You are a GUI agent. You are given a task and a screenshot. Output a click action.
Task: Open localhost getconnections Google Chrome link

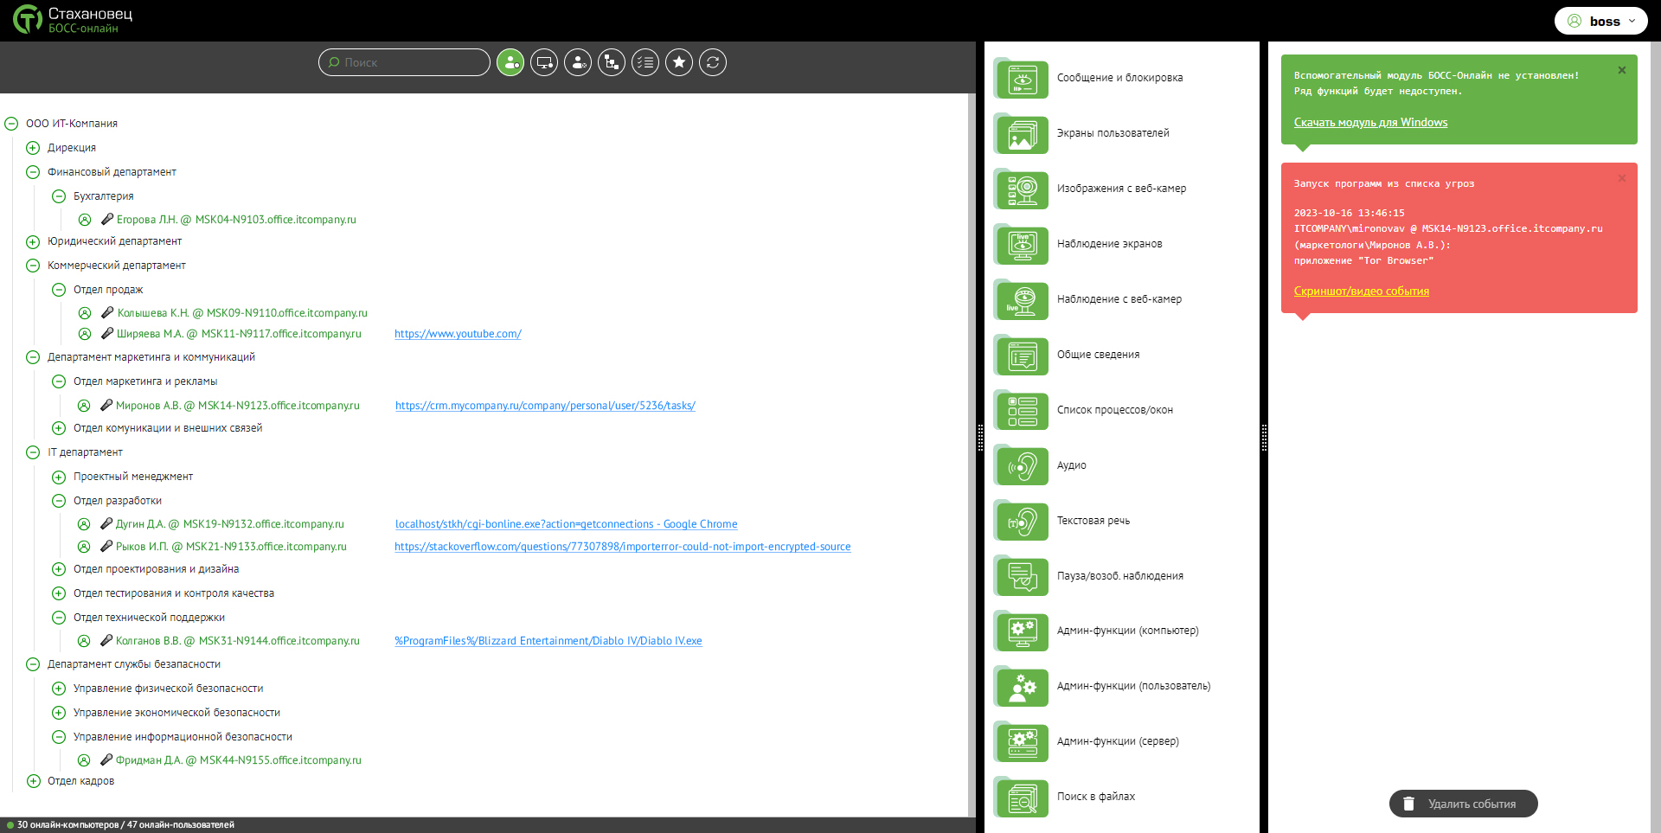[567, 524]
